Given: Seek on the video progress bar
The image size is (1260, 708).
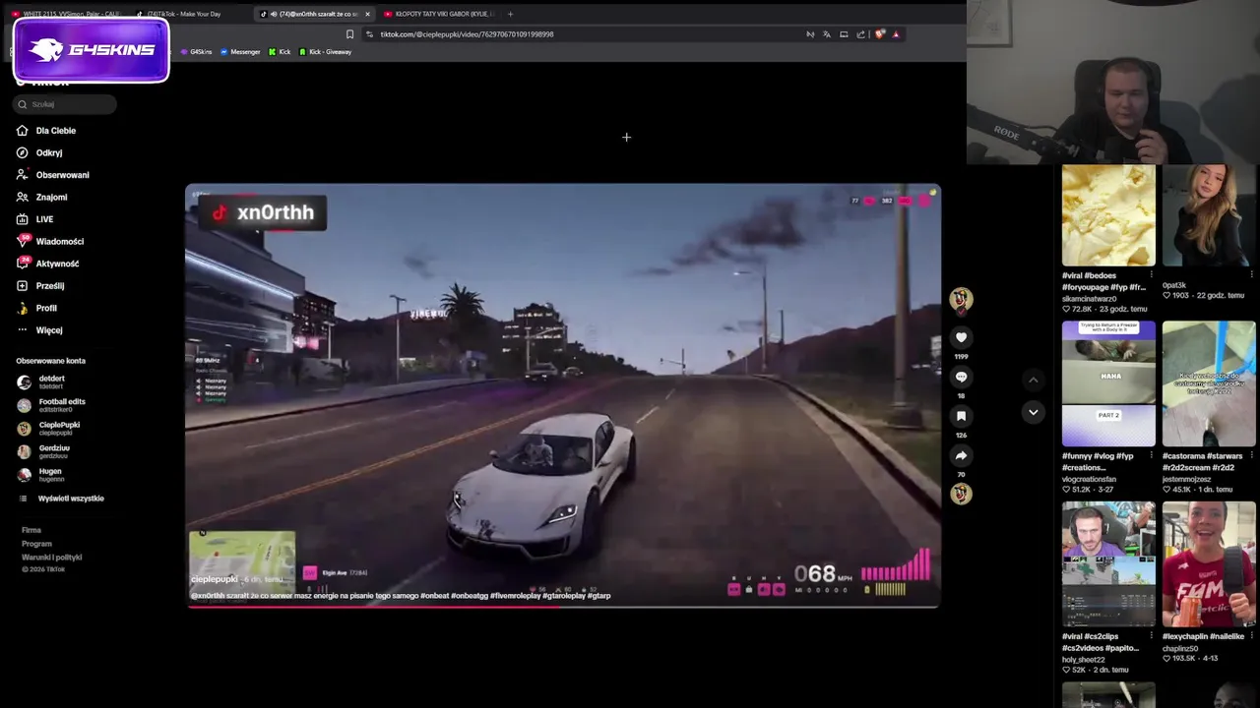Looking at the screenshot, I should point(563,606).
